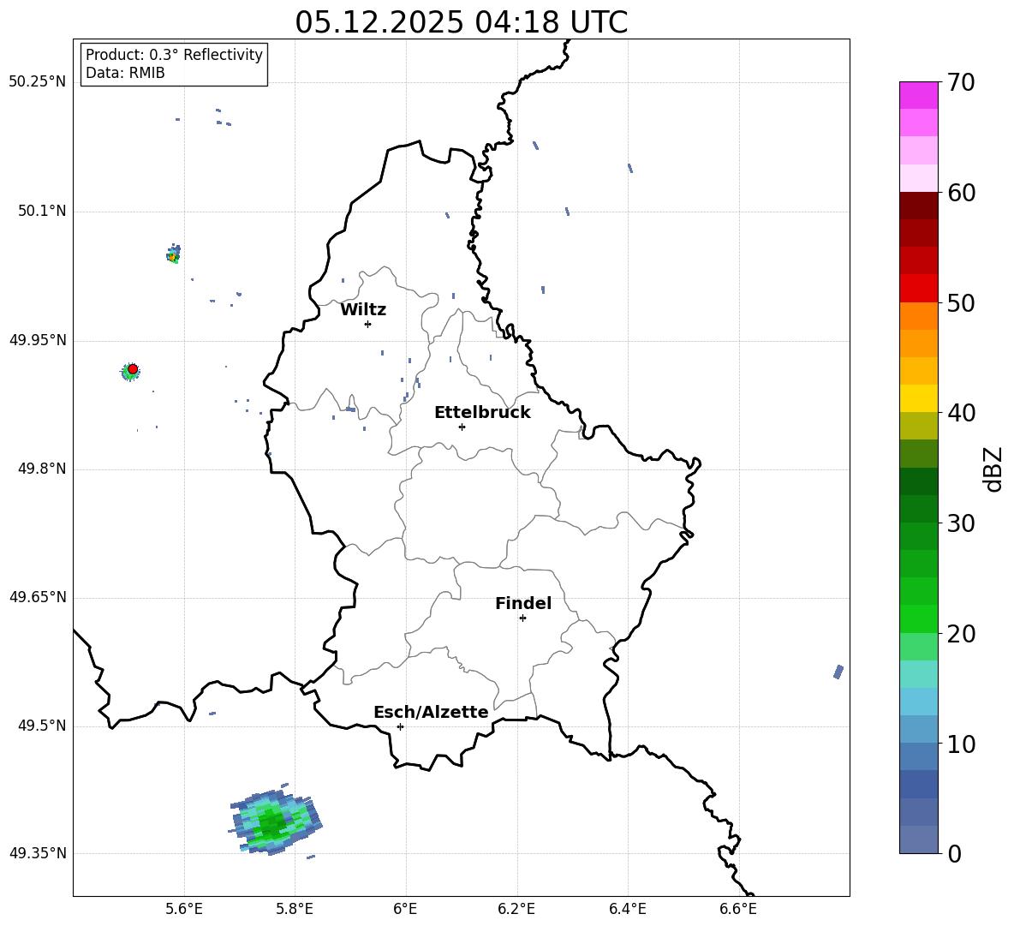The width and height of the screenshot is (1014, 926).
Task: Click the 49.35°N latitude tick label
Action: (38, 853)
